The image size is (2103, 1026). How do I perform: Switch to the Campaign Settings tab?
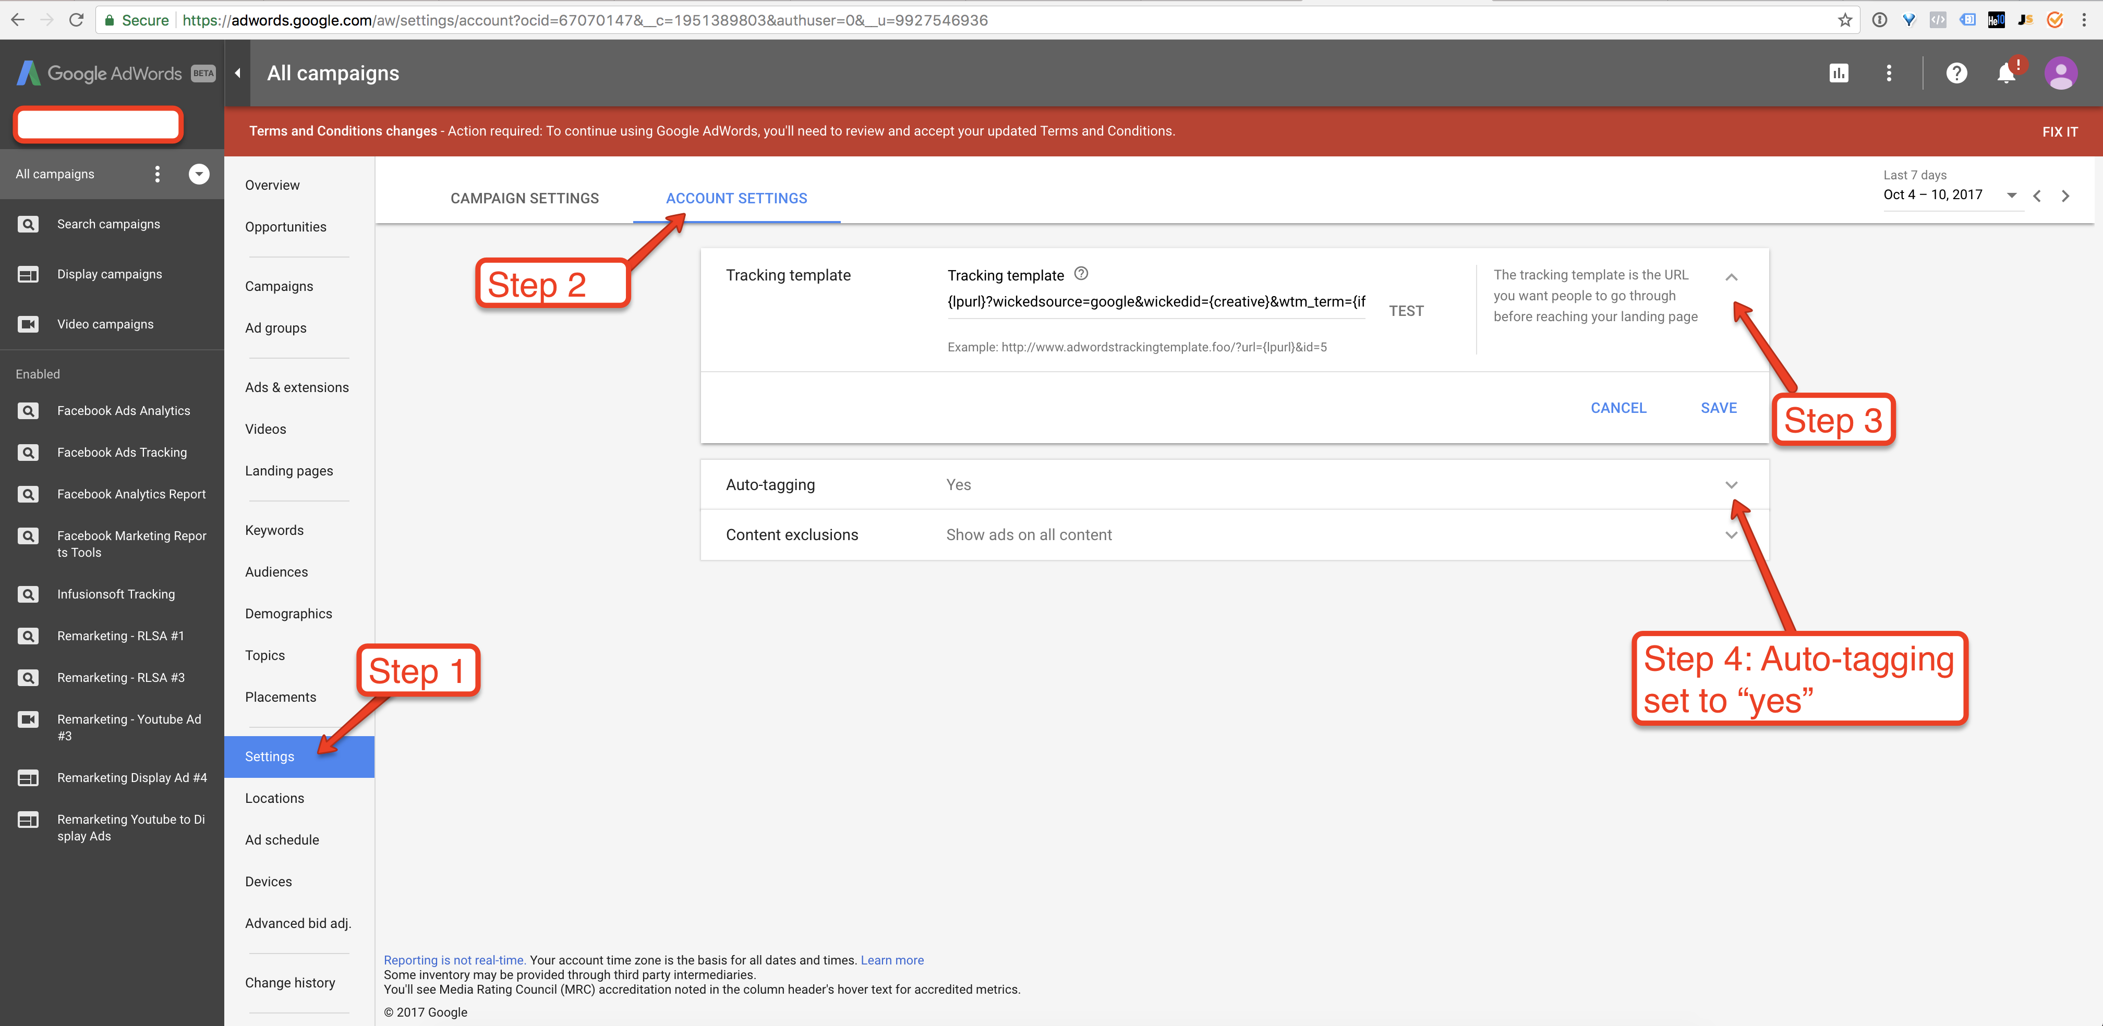click(x=524, y=198)
